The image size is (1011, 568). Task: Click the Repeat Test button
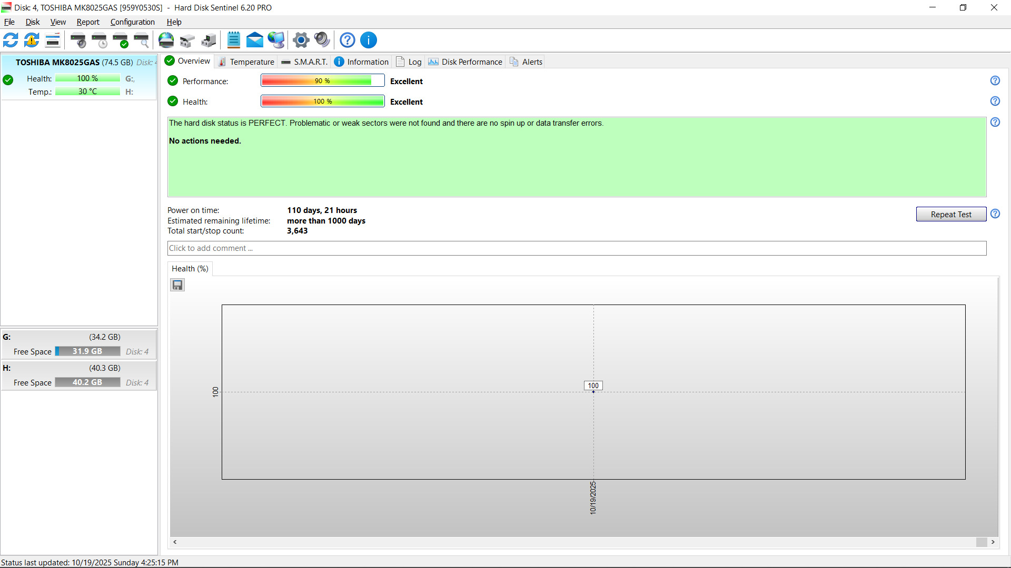[950, 214]
